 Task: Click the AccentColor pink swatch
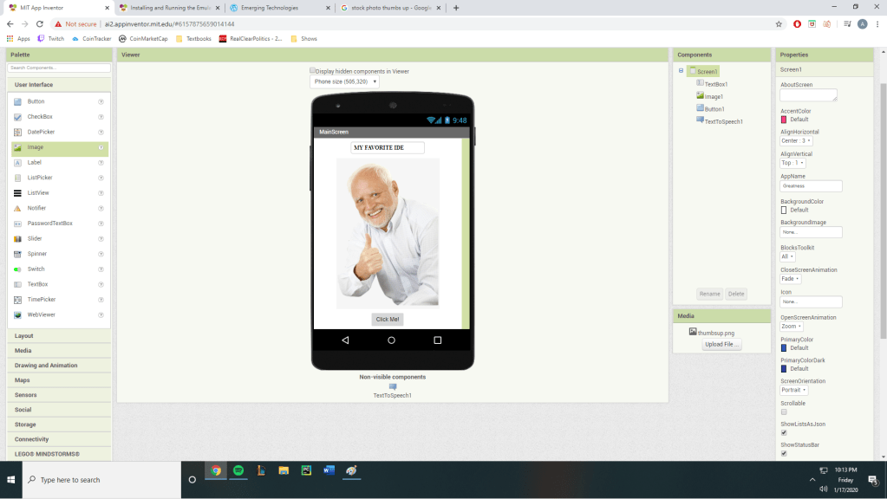click(784, 120)
